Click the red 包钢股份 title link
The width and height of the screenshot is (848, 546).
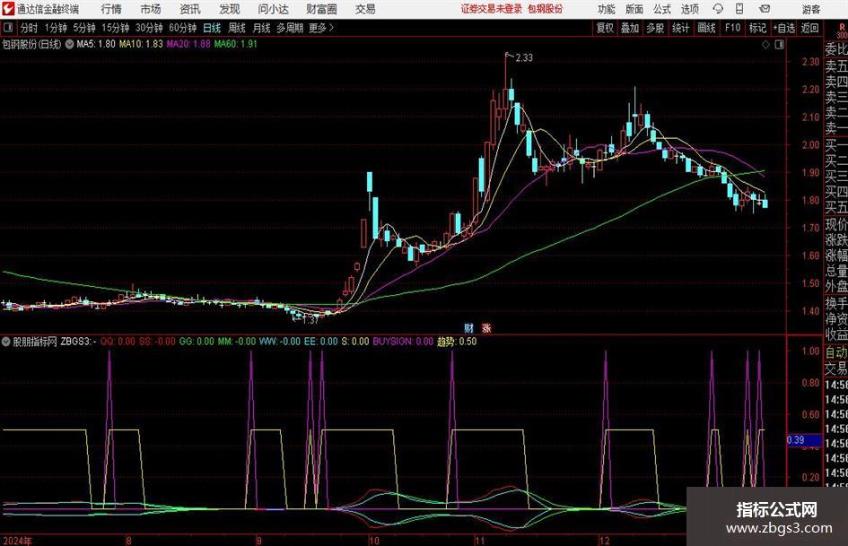(545, 9)
